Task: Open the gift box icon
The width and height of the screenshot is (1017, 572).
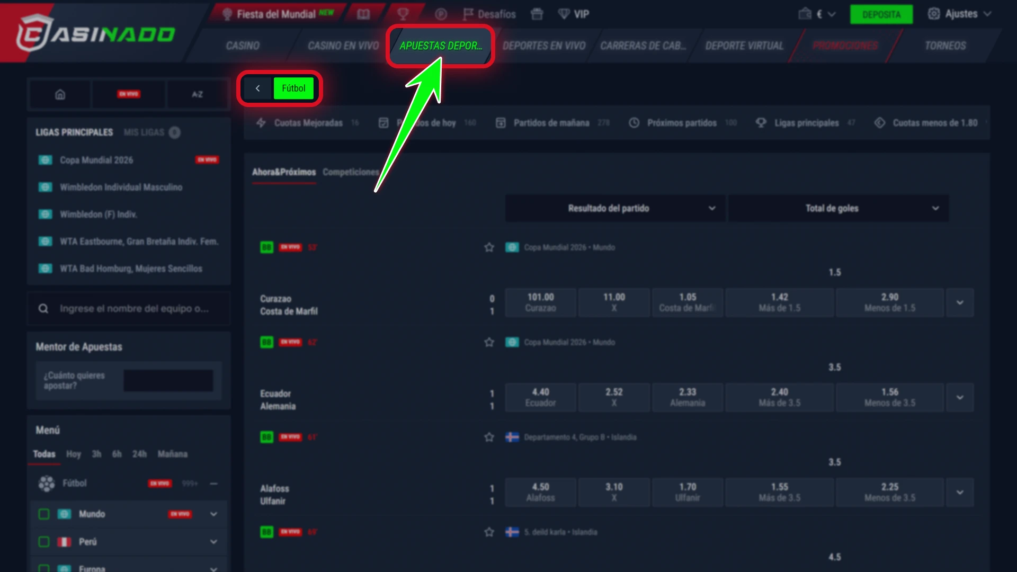Action: point(537,14)
